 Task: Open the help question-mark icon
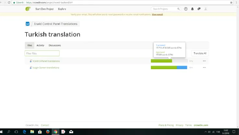click(186, 9)
